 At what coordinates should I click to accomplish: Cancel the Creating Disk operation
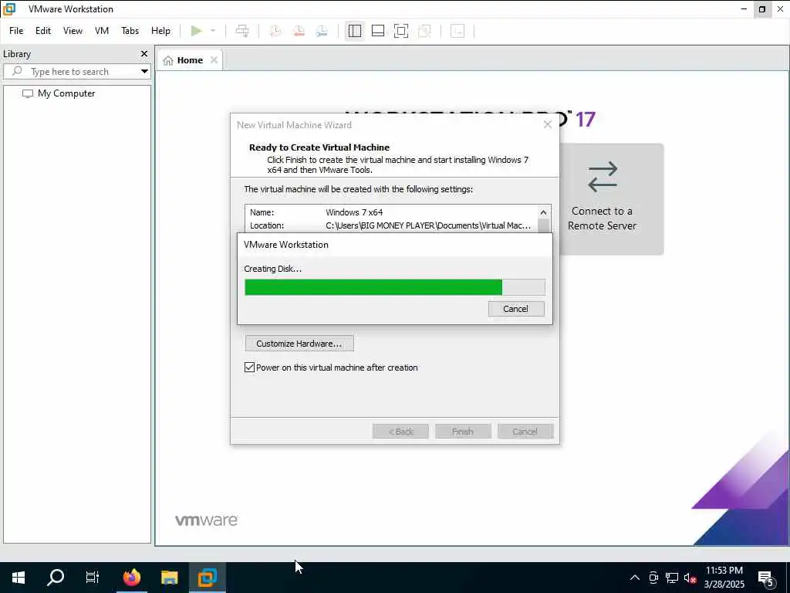[516, 309]
